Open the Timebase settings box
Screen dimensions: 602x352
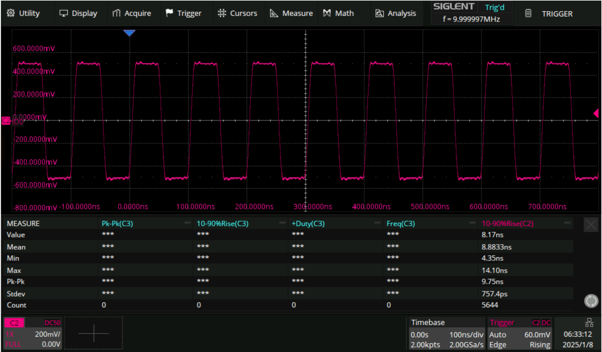(447, 333)
